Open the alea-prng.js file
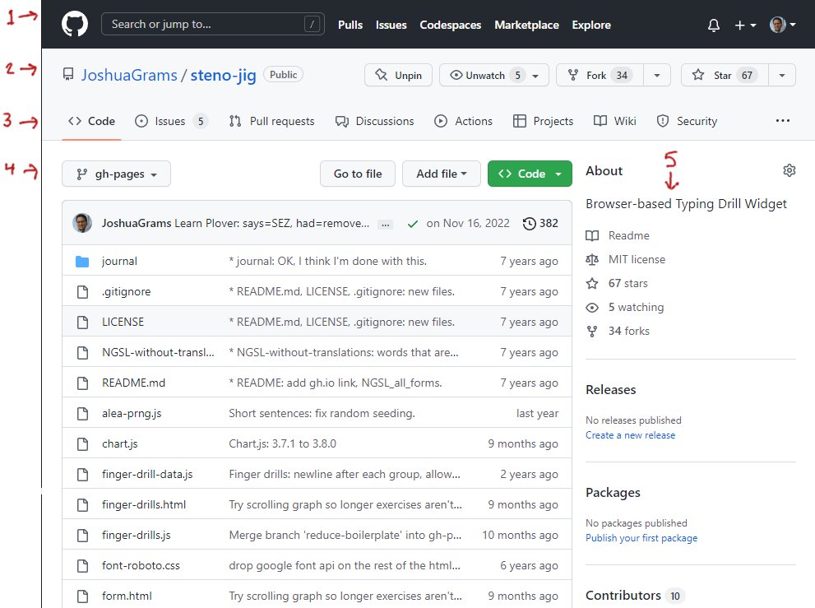This screenshot has width=815, height=608. pyautogui.click(x=132, y=414)
